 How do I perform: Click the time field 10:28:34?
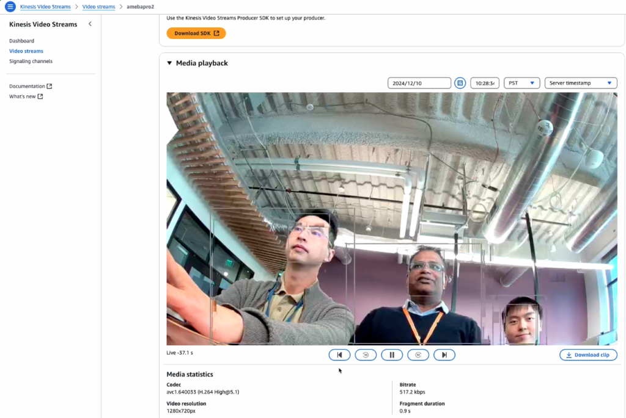click(485, 83)
